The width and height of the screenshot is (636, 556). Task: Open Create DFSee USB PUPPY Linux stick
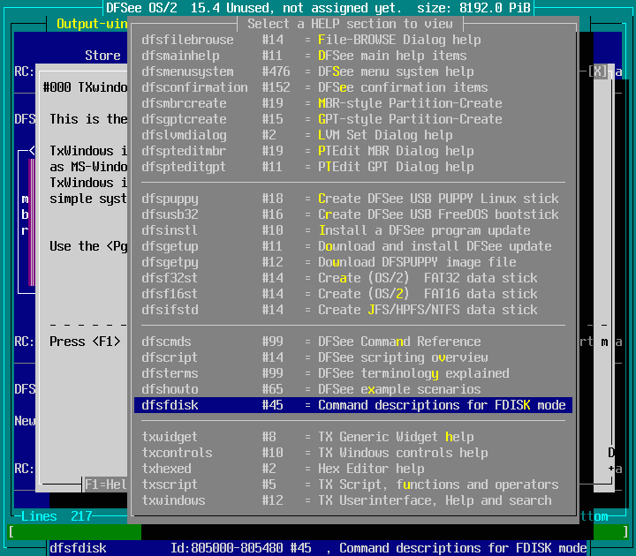pos(353,199)
